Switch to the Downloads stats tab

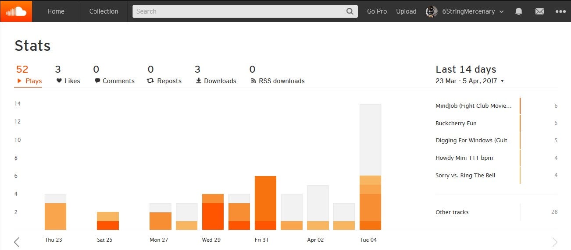coord(216,75)
